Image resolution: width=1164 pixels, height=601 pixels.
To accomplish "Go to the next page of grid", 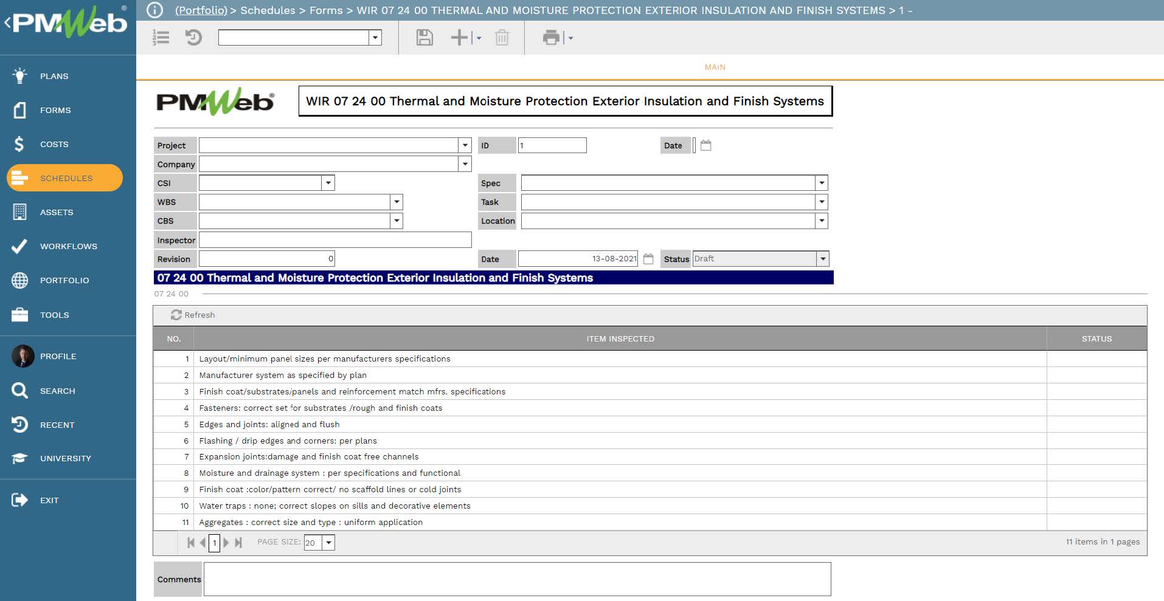I will pos(226,543).
